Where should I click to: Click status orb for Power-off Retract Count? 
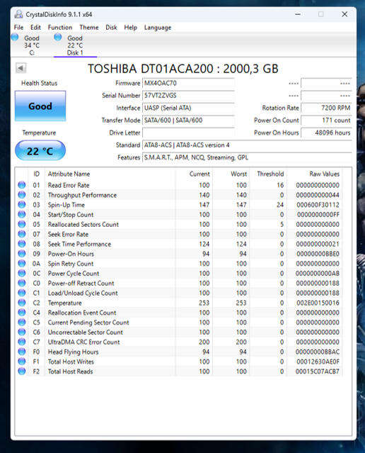coord(22,283)
